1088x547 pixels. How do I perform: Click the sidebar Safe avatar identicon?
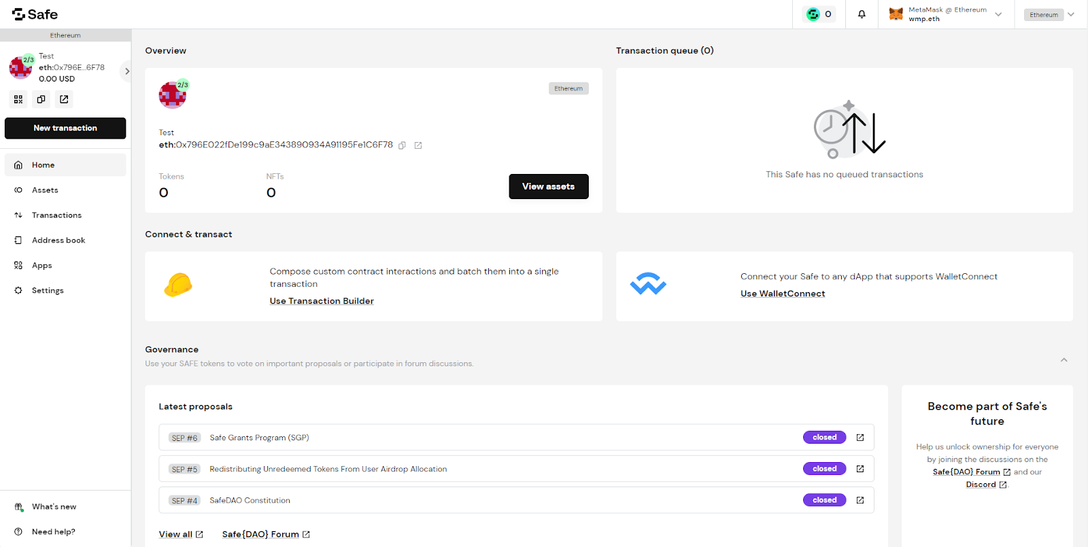20,67
